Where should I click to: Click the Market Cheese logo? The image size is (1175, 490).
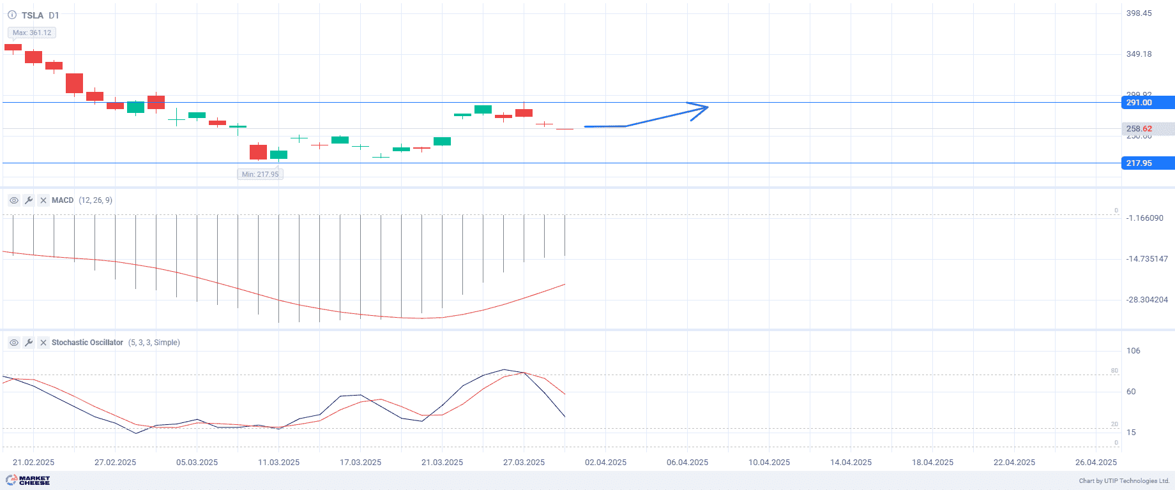(x=27, y=480)
